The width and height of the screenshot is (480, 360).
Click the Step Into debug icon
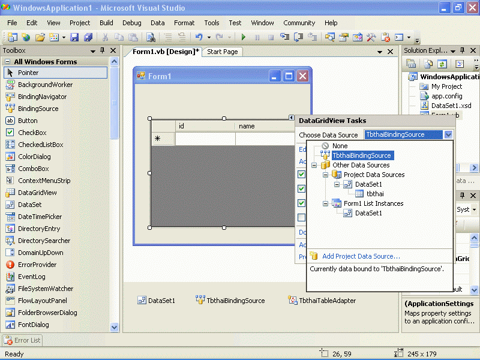click(x=284, y=37)
